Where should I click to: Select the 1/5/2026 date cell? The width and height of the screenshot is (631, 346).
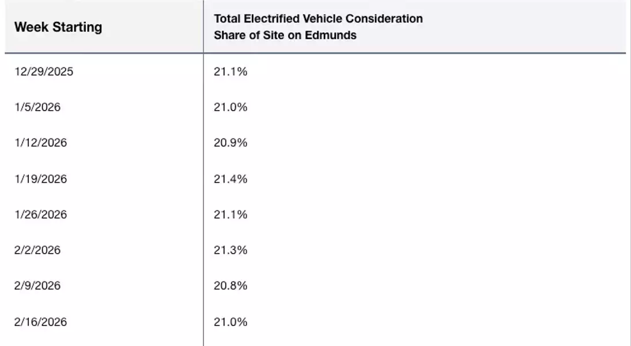[37, 107]
